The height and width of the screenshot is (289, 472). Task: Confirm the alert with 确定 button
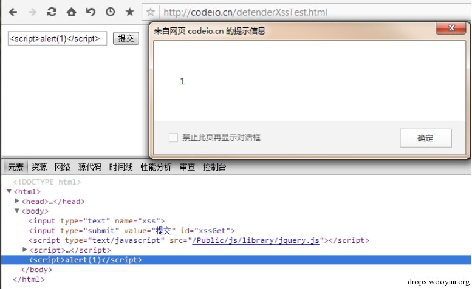point(426,138)
